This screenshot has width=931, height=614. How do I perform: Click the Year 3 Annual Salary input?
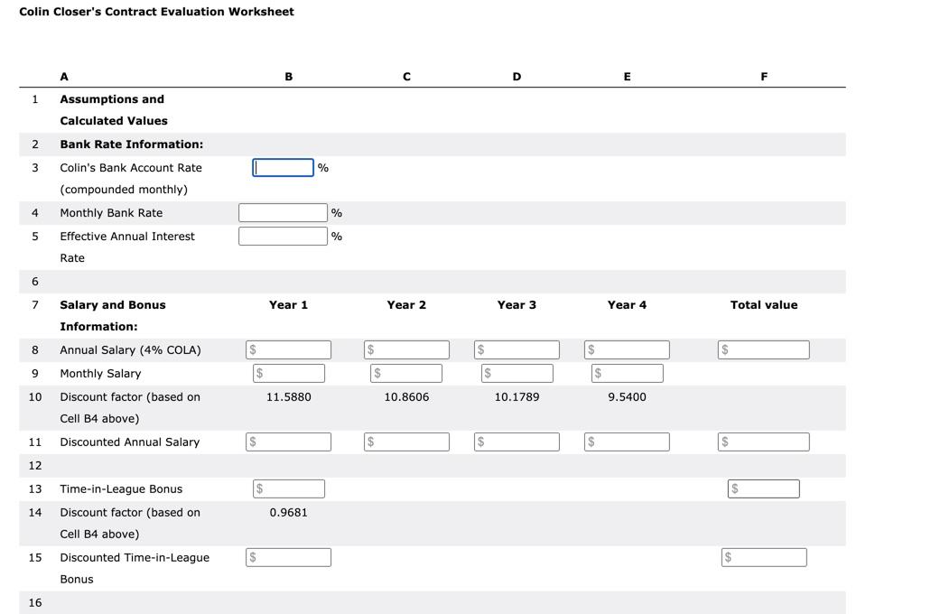coord(517,349)
